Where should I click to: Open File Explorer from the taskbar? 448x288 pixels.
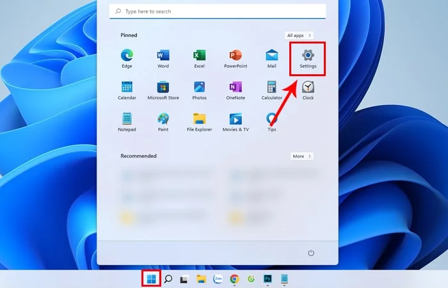(201, 278)
